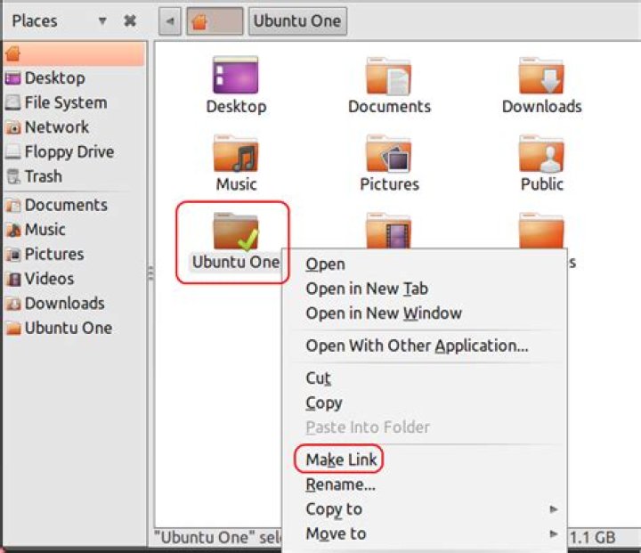Click the home path bar button

tap(215, 20)
